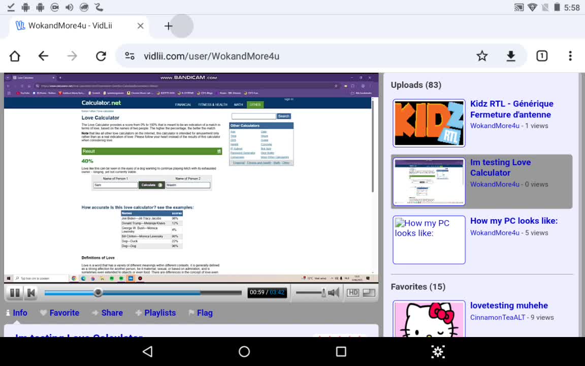Viewport: 585px width, 366px height.
Task: Toggle the player wide-screen size button
Action: (369, 292)
